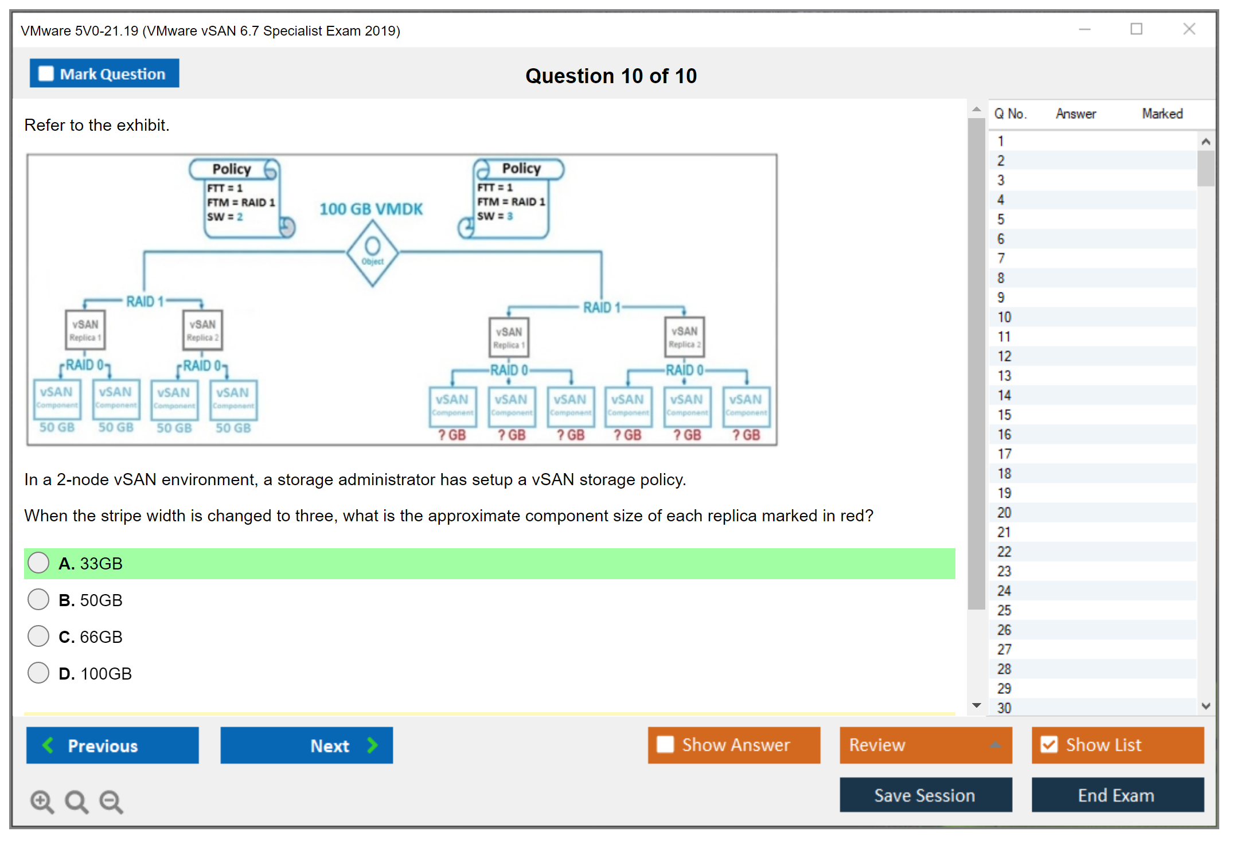1233x843 pixels.
Task: Select answer option C. 66GB
Action: pyautogui.click(x=38, y=636)
